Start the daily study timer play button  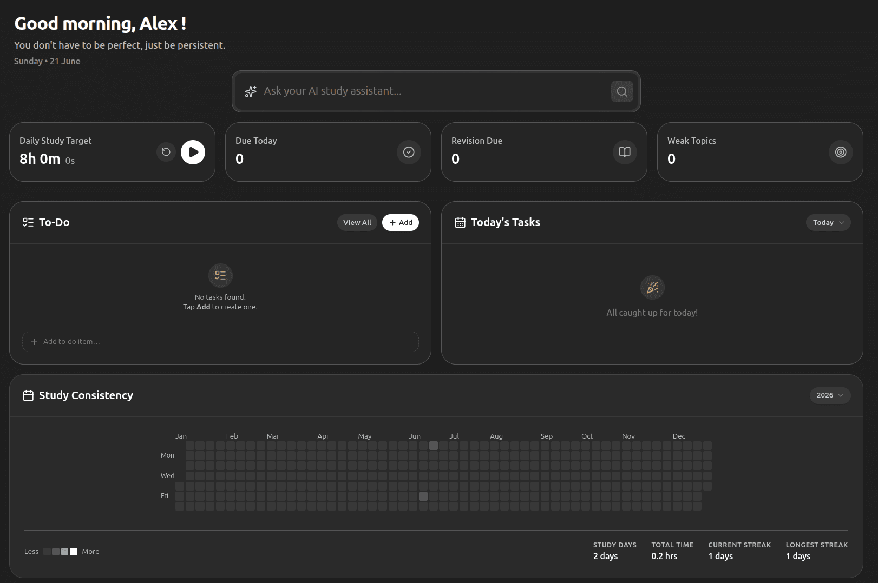coord(193,152)
